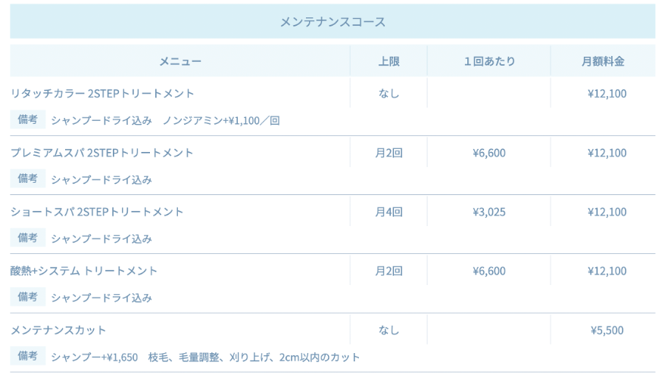Viewport: 668px width, 378px height.
Task: Click the 1回あたり column header
Action: [489, 61]
